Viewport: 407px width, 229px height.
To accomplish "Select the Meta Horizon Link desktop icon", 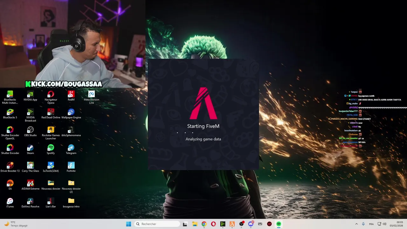I will click(91, 97).
